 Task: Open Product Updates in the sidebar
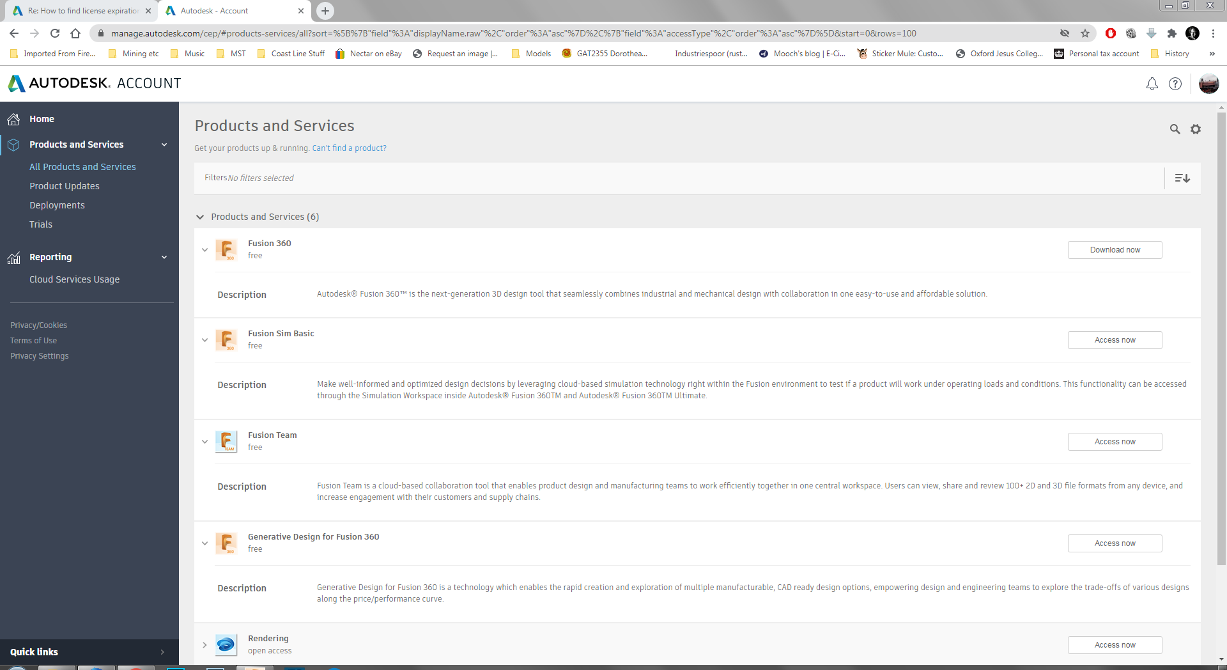(65, 186)
